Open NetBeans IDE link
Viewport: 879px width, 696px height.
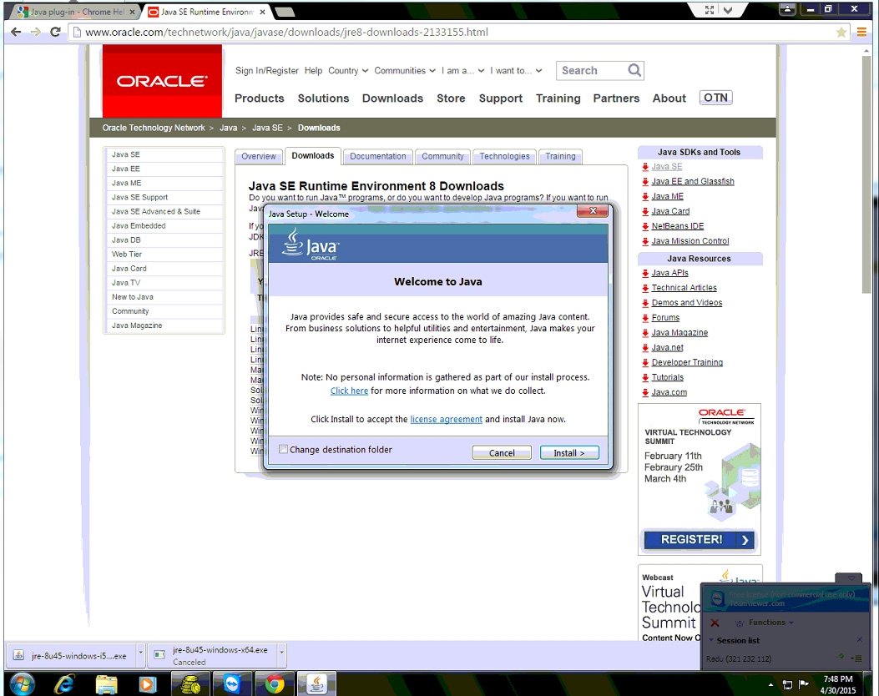(678, 226)
